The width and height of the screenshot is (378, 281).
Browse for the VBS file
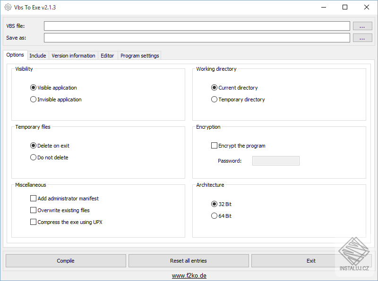pos(362,26)
